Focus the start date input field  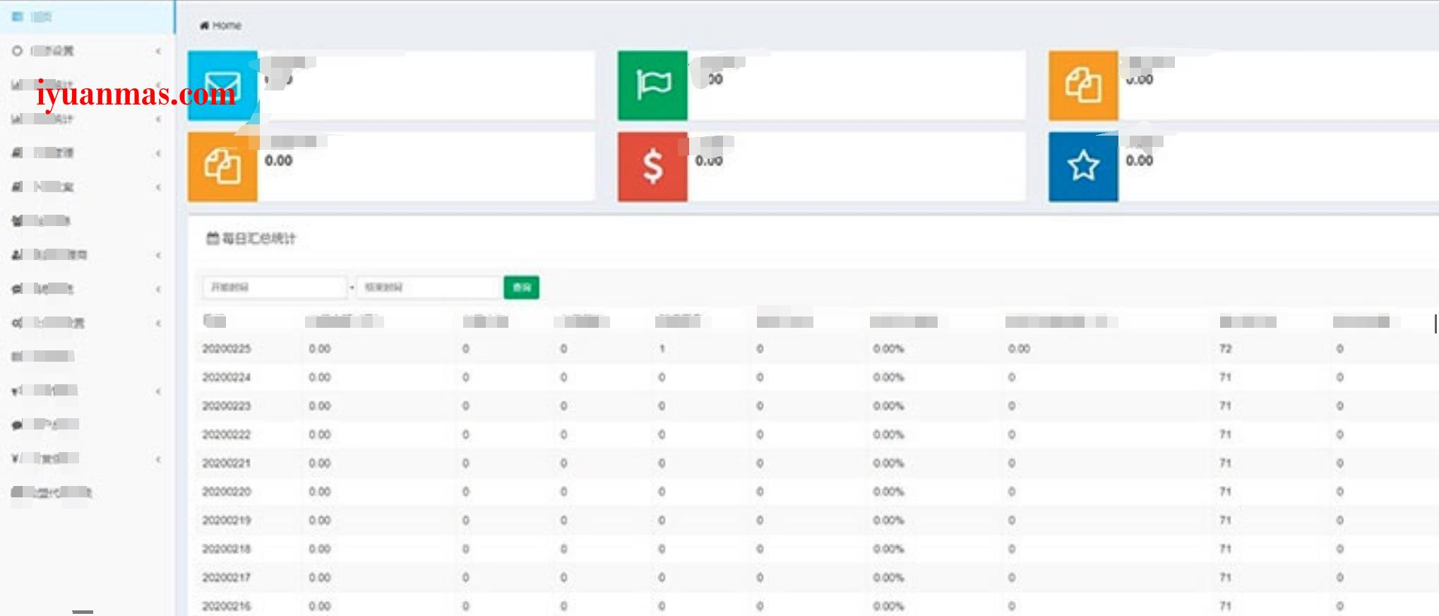pyautogui.click(x=275, y=287)
